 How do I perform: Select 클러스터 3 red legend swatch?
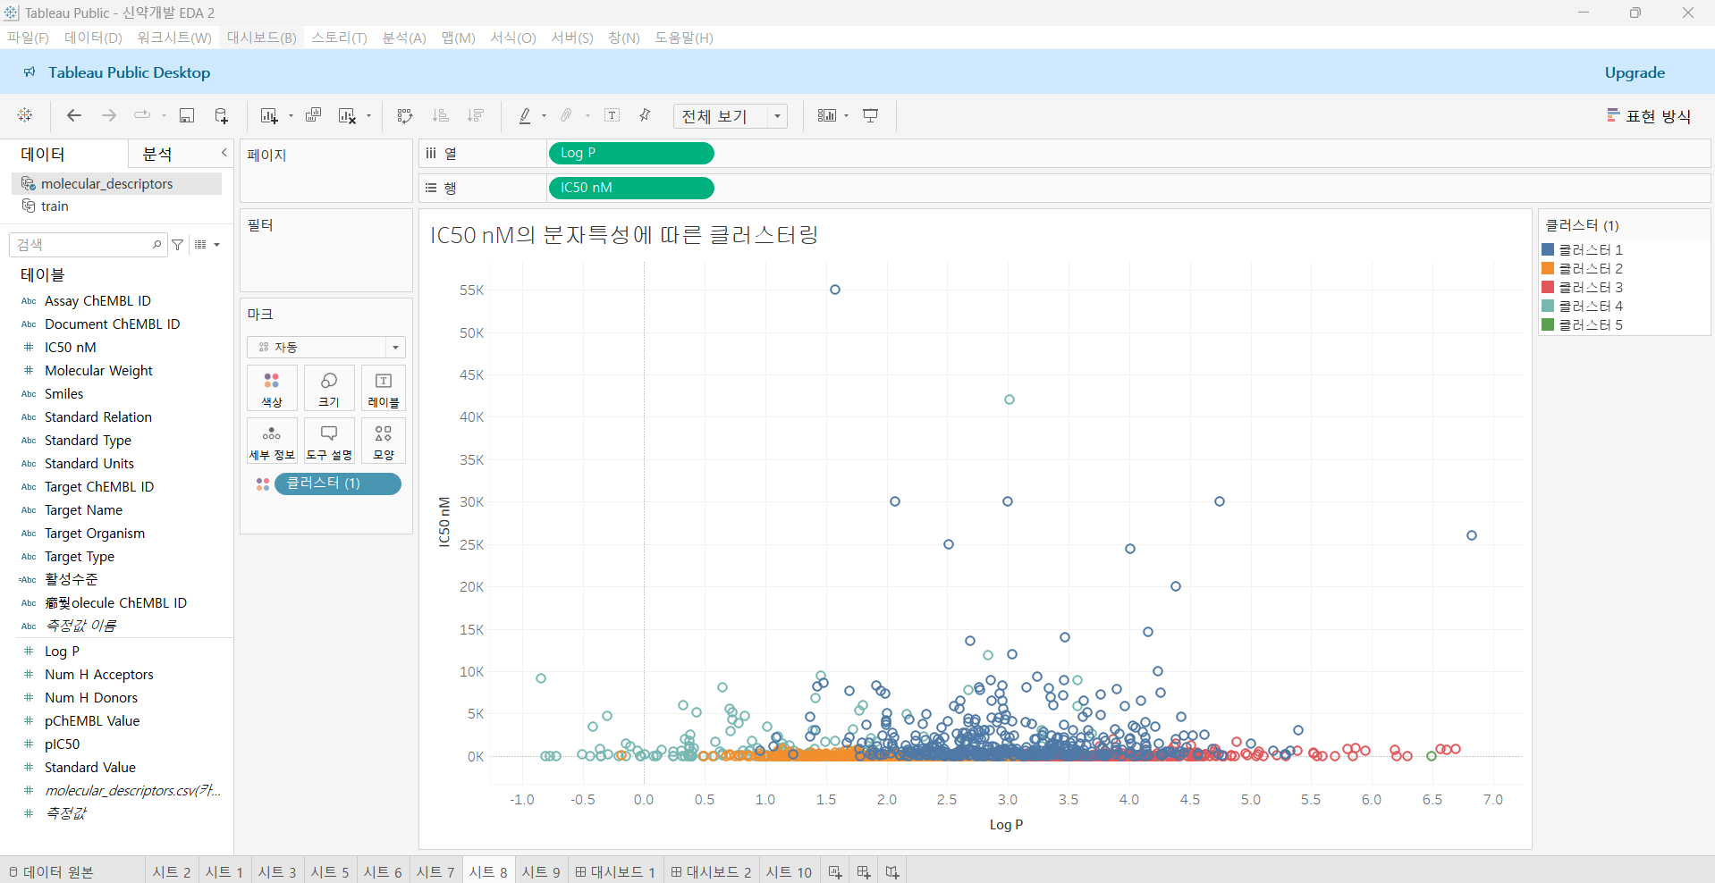(1548, 287)
